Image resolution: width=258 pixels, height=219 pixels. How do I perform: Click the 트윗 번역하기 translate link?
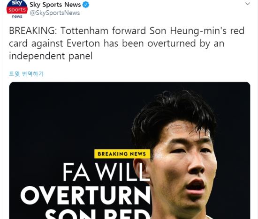click(26, 74)
